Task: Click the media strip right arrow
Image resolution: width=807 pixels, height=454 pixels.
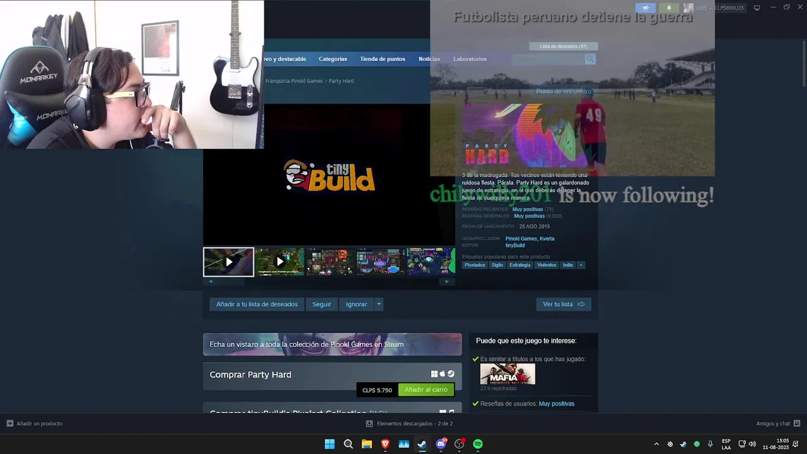Action: 447,281
